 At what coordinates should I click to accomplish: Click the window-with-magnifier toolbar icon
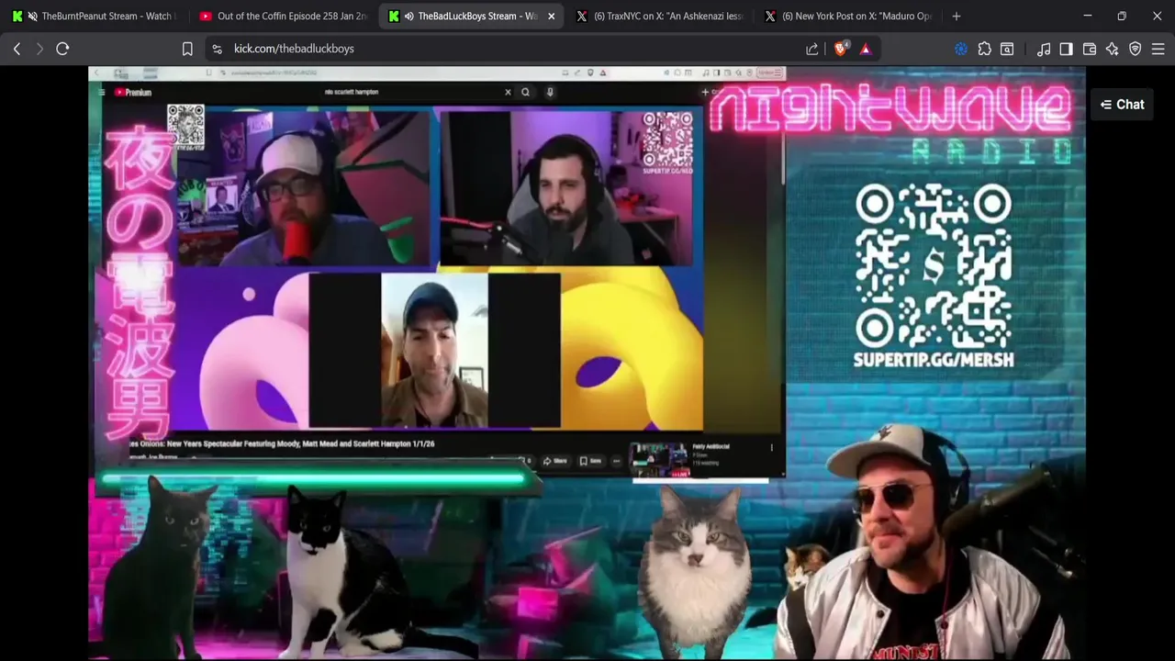click(x=1007, y=49)
